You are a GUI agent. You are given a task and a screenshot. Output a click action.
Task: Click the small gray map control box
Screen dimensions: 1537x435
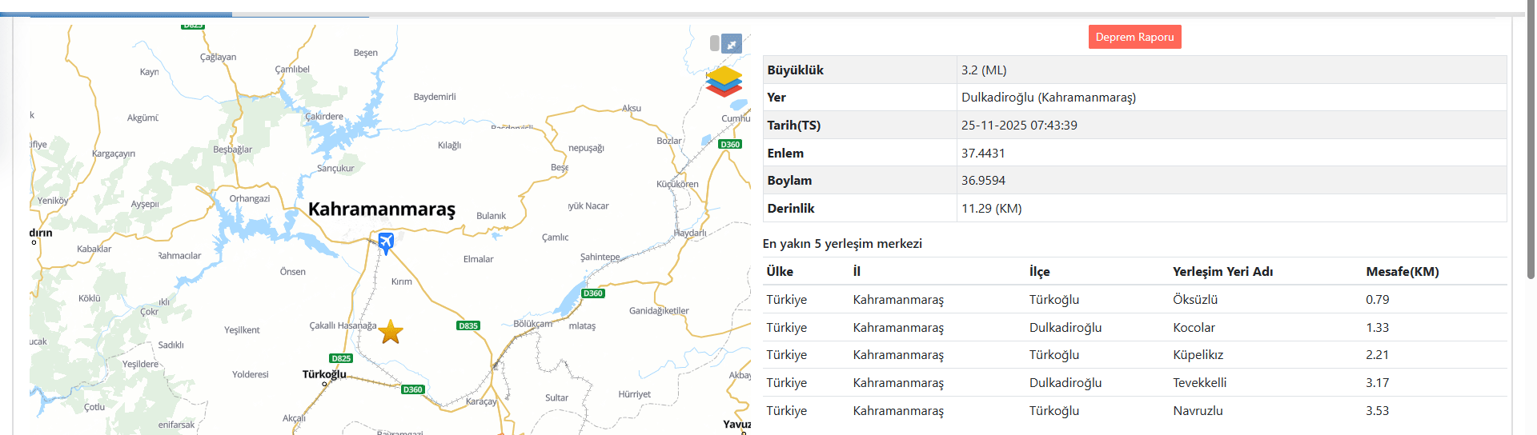(x=715, y=43)
